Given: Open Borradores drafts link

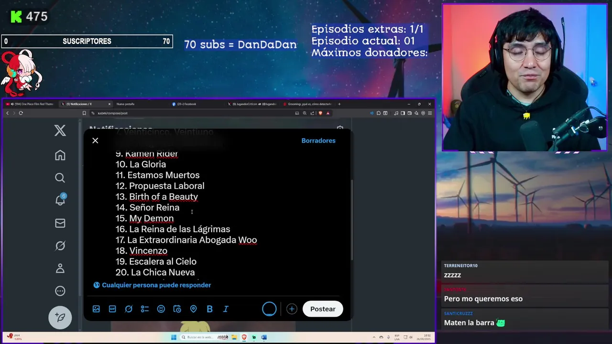Looking at the screenshot, I should (x=318, y=140).
